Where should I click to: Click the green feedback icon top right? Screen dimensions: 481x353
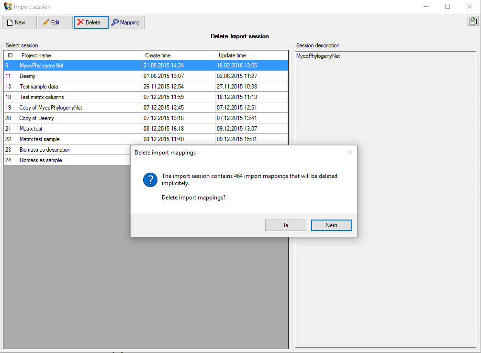point(473,21)
